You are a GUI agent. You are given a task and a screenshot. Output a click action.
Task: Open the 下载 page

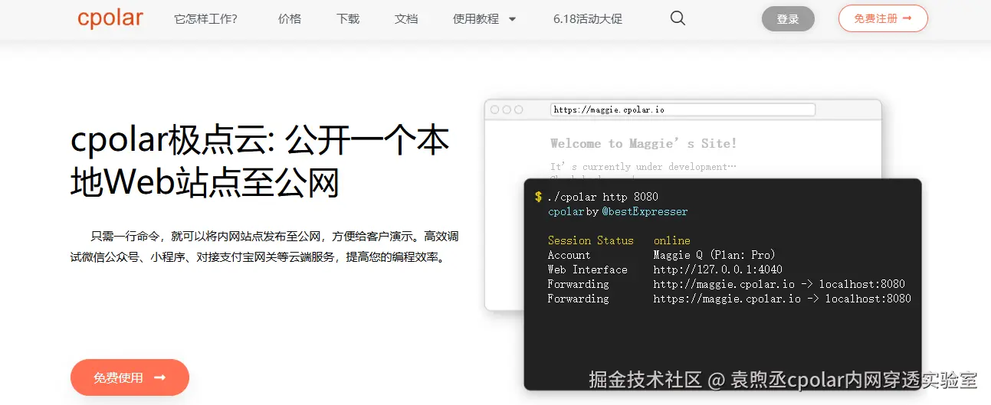pyautogui.click(x=348, y=19)
